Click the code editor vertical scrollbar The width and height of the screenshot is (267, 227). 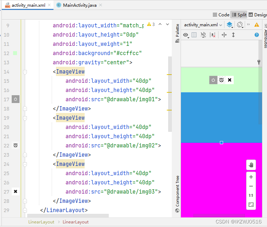(170, 94)
